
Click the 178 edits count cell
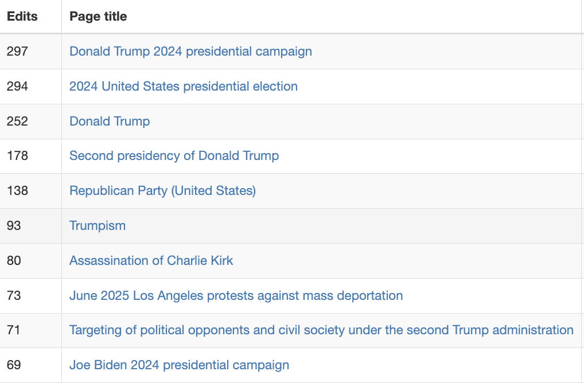pyautogui.click(x=17, y=156)
